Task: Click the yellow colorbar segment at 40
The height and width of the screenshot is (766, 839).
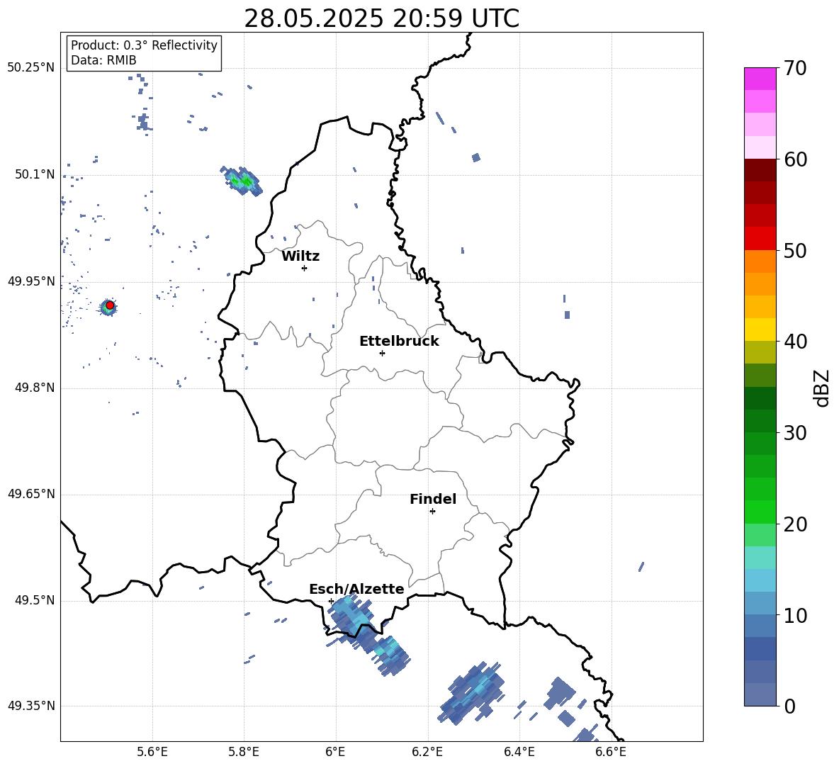Action: [760, 330]
